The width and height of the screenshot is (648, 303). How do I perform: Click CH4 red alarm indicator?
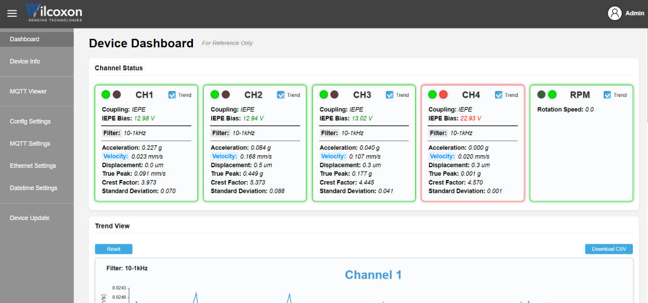point(444,95)
